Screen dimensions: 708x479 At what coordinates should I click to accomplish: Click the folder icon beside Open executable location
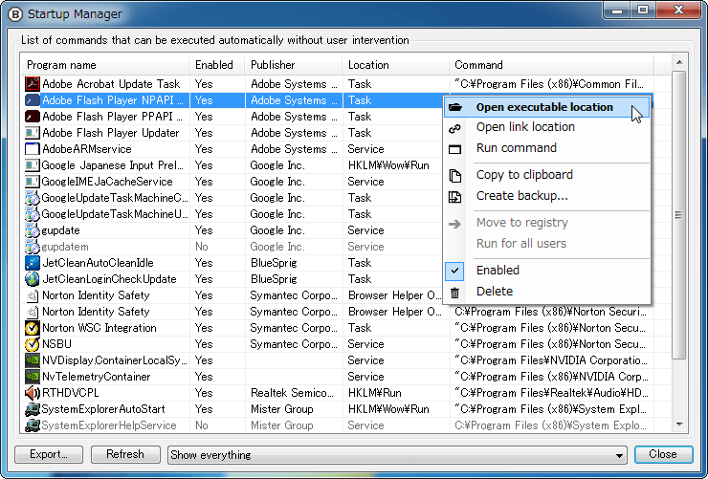[455, 107]
